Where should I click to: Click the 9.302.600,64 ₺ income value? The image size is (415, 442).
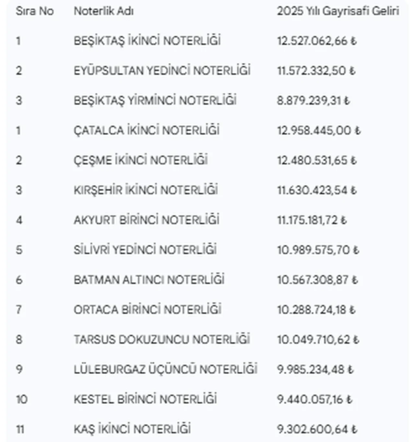pyautogui.click(x=317, y=429)
